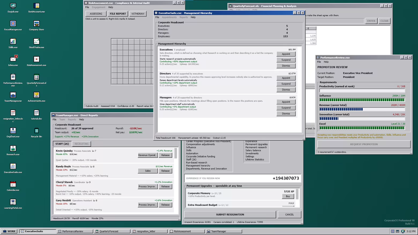Open the Help menu in TeamManager
The height and width of the screenshot is (235, 418).
[x=81, y=120]
